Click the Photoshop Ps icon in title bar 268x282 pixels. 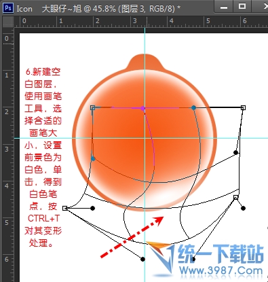pos(8,8)
